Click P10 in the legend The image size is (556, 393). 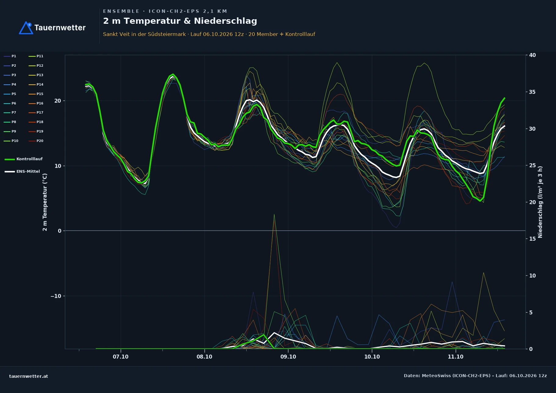(x=11, y=141)
